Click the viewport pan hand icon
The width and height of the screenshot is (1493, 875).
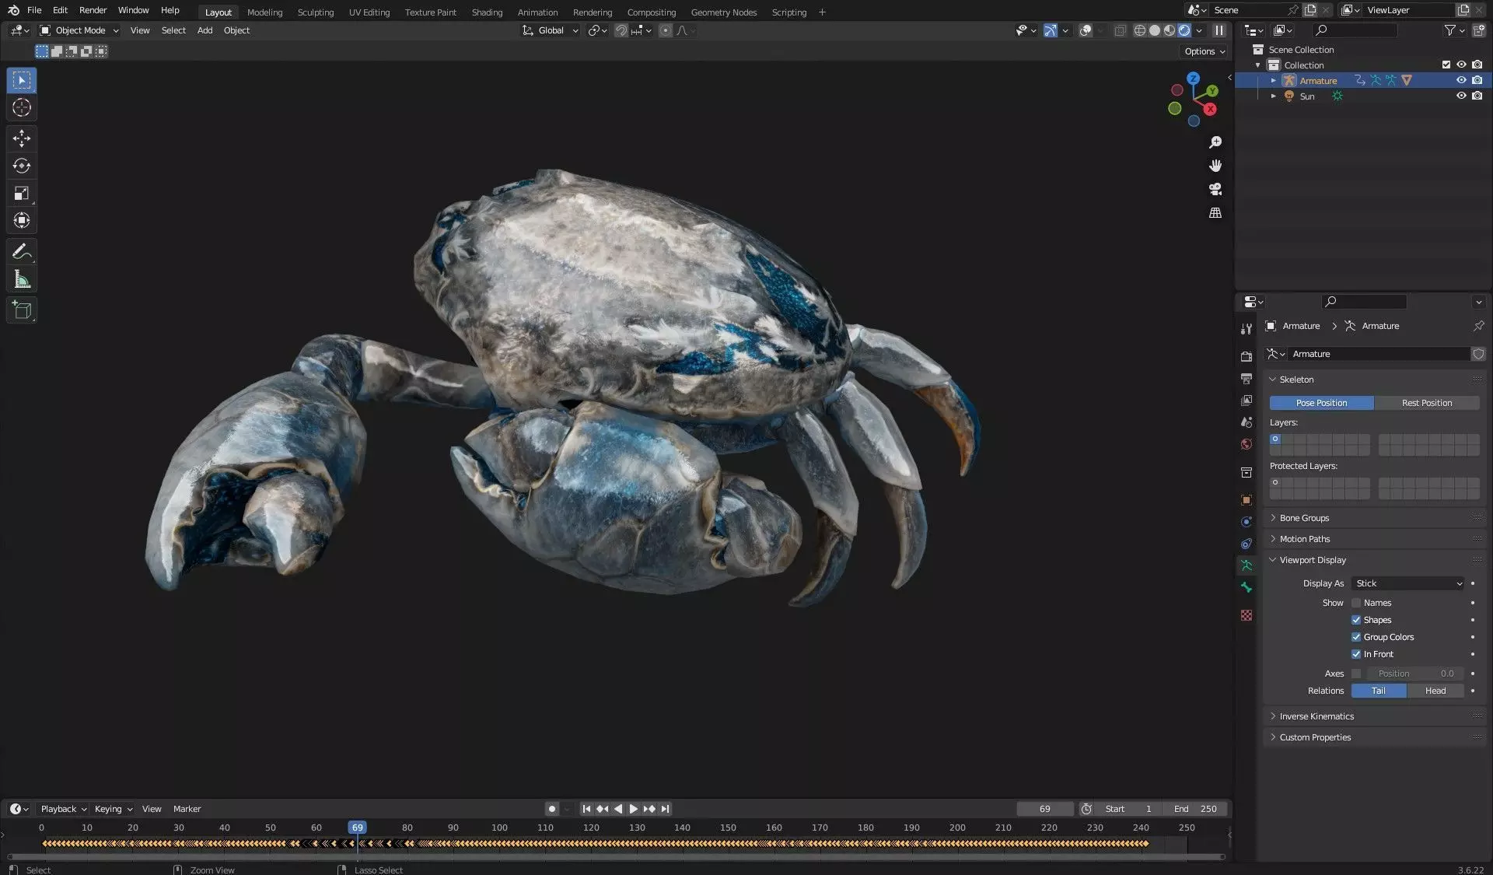pyautogui.click(x=1215, y=166)
